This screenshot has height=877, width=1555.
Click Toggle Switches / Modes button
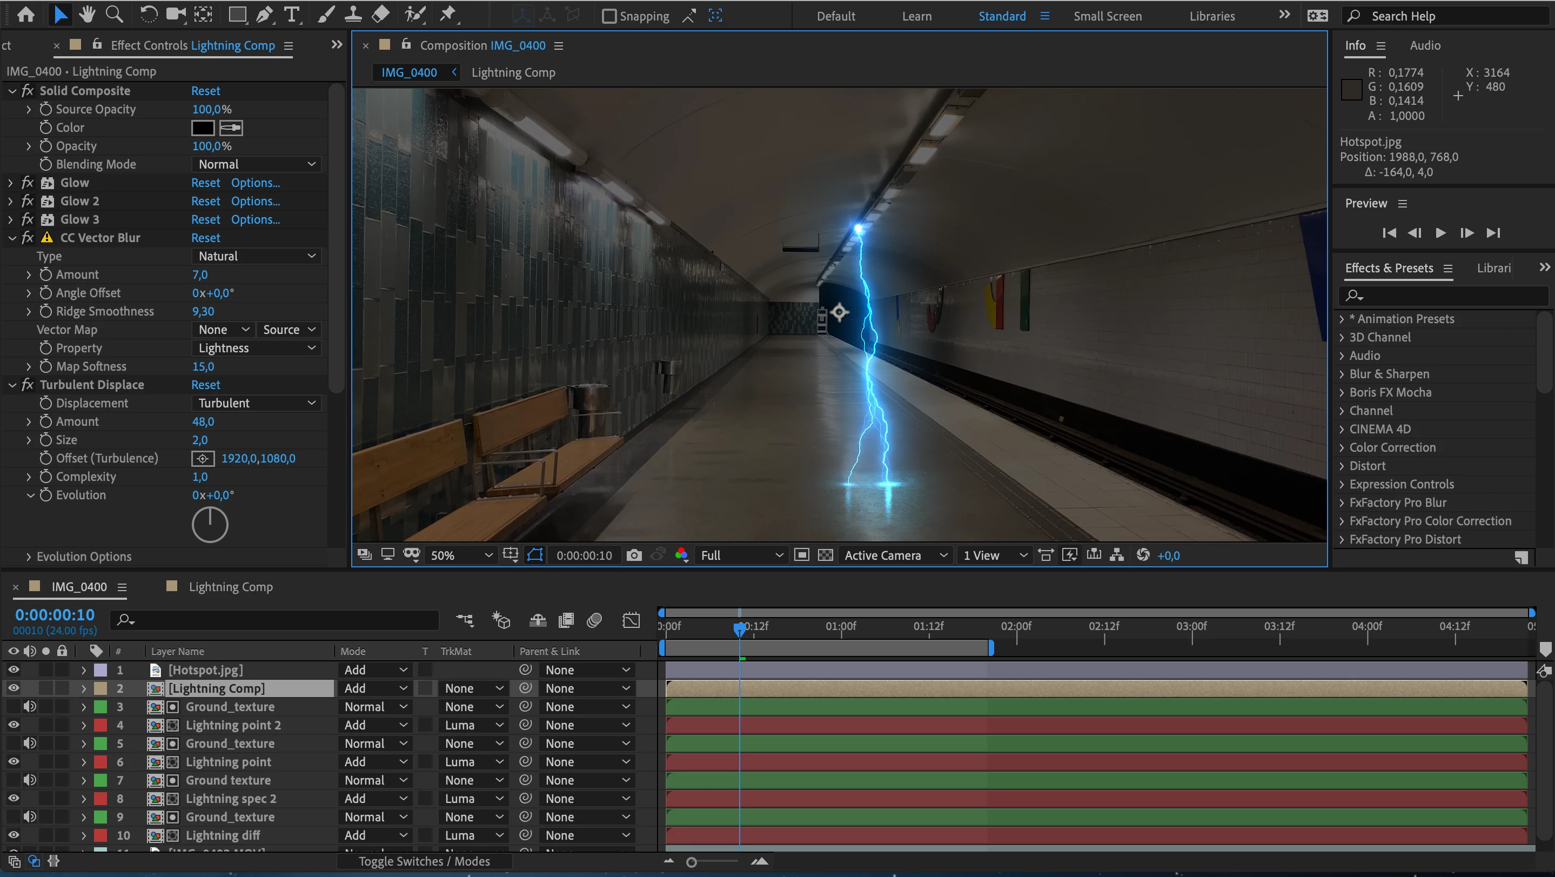[x=424, y=861]
